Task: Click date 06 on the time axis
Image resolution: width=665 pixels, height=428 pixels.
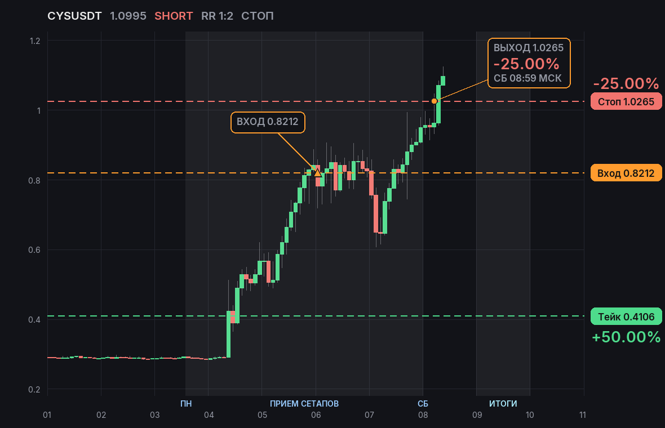Action: tap(316, 415)
